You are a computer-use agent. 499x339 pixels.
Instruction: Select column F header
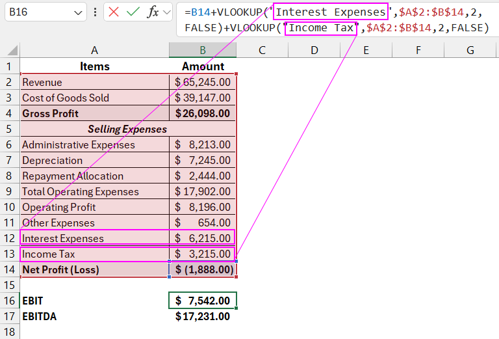[418, 50]
